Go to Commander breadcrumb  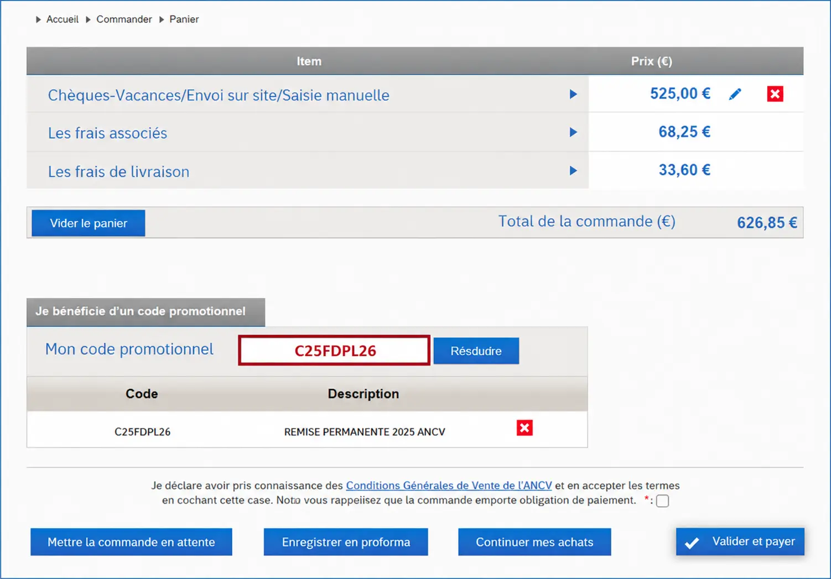[124, 19]
